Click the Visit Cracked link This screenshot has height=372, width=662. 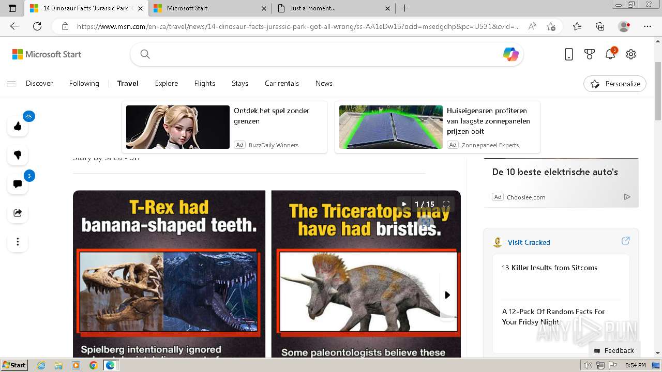(529, 242)
